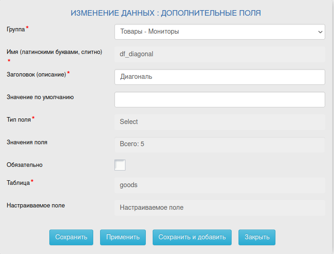Click the Заголовок (описание) label

point(36,74)
